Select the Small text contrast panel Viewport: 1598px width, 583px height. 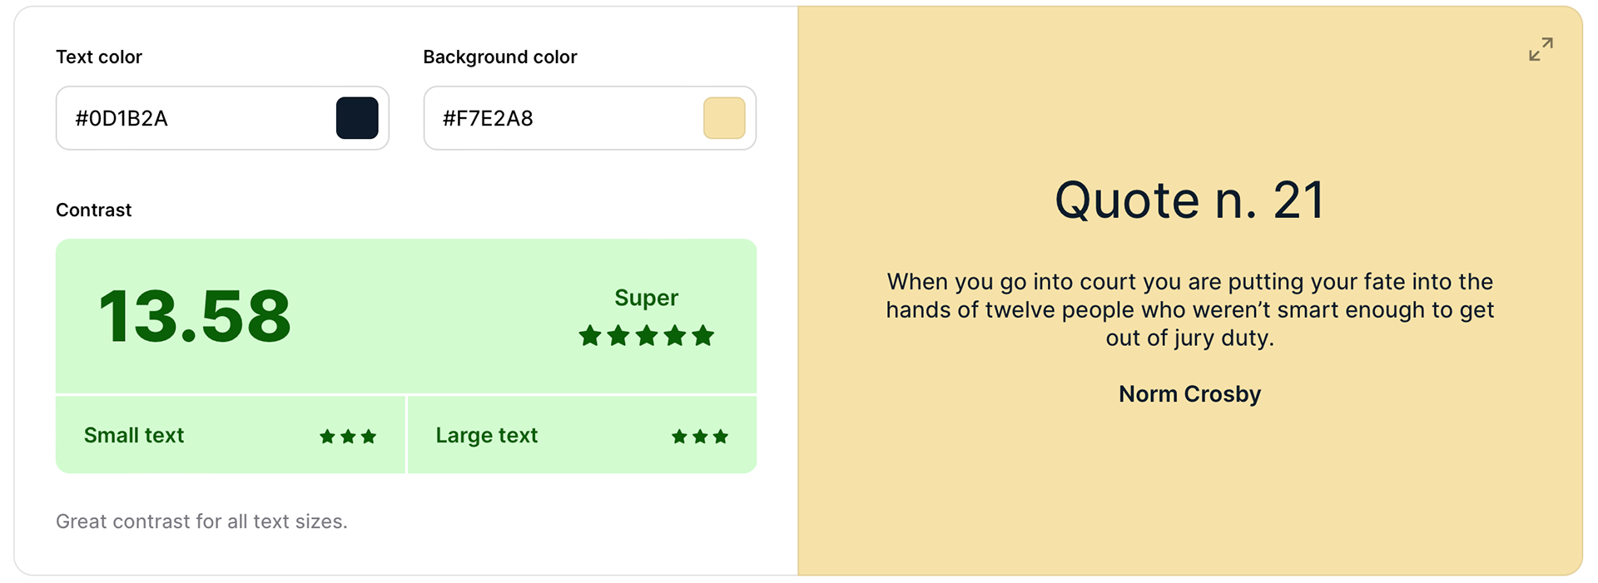[231, 435]
